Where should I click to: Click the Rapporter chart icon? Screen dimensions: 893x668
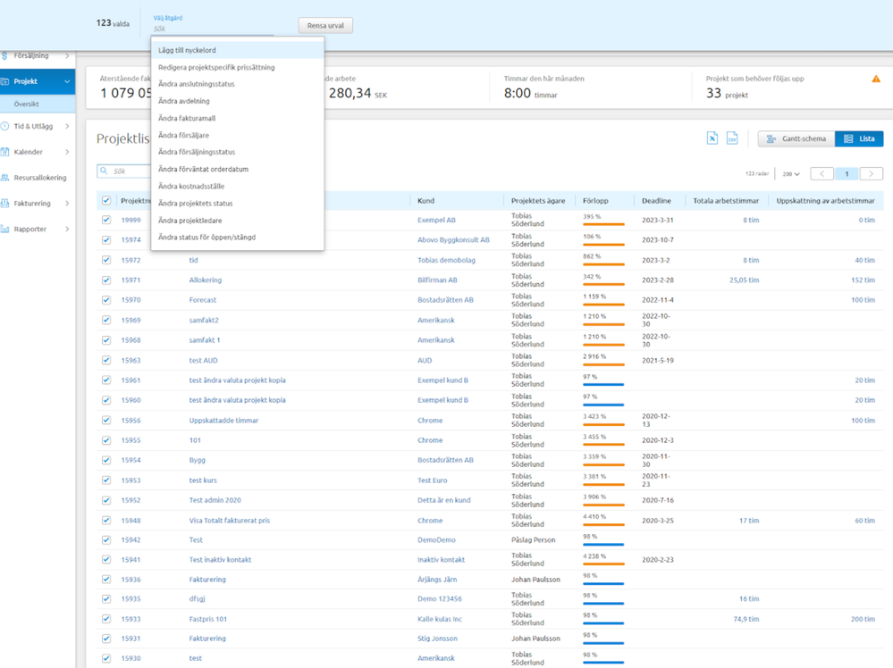pos(5,230)
